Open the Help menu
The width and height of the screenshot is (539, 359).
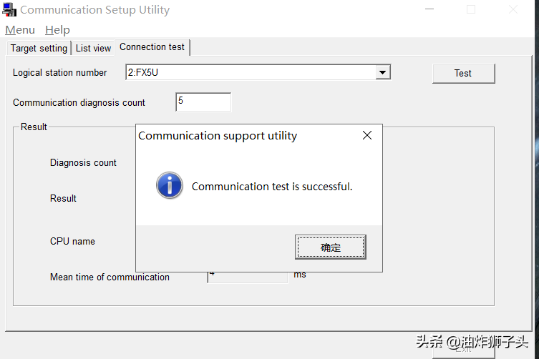tap(57, 29)
